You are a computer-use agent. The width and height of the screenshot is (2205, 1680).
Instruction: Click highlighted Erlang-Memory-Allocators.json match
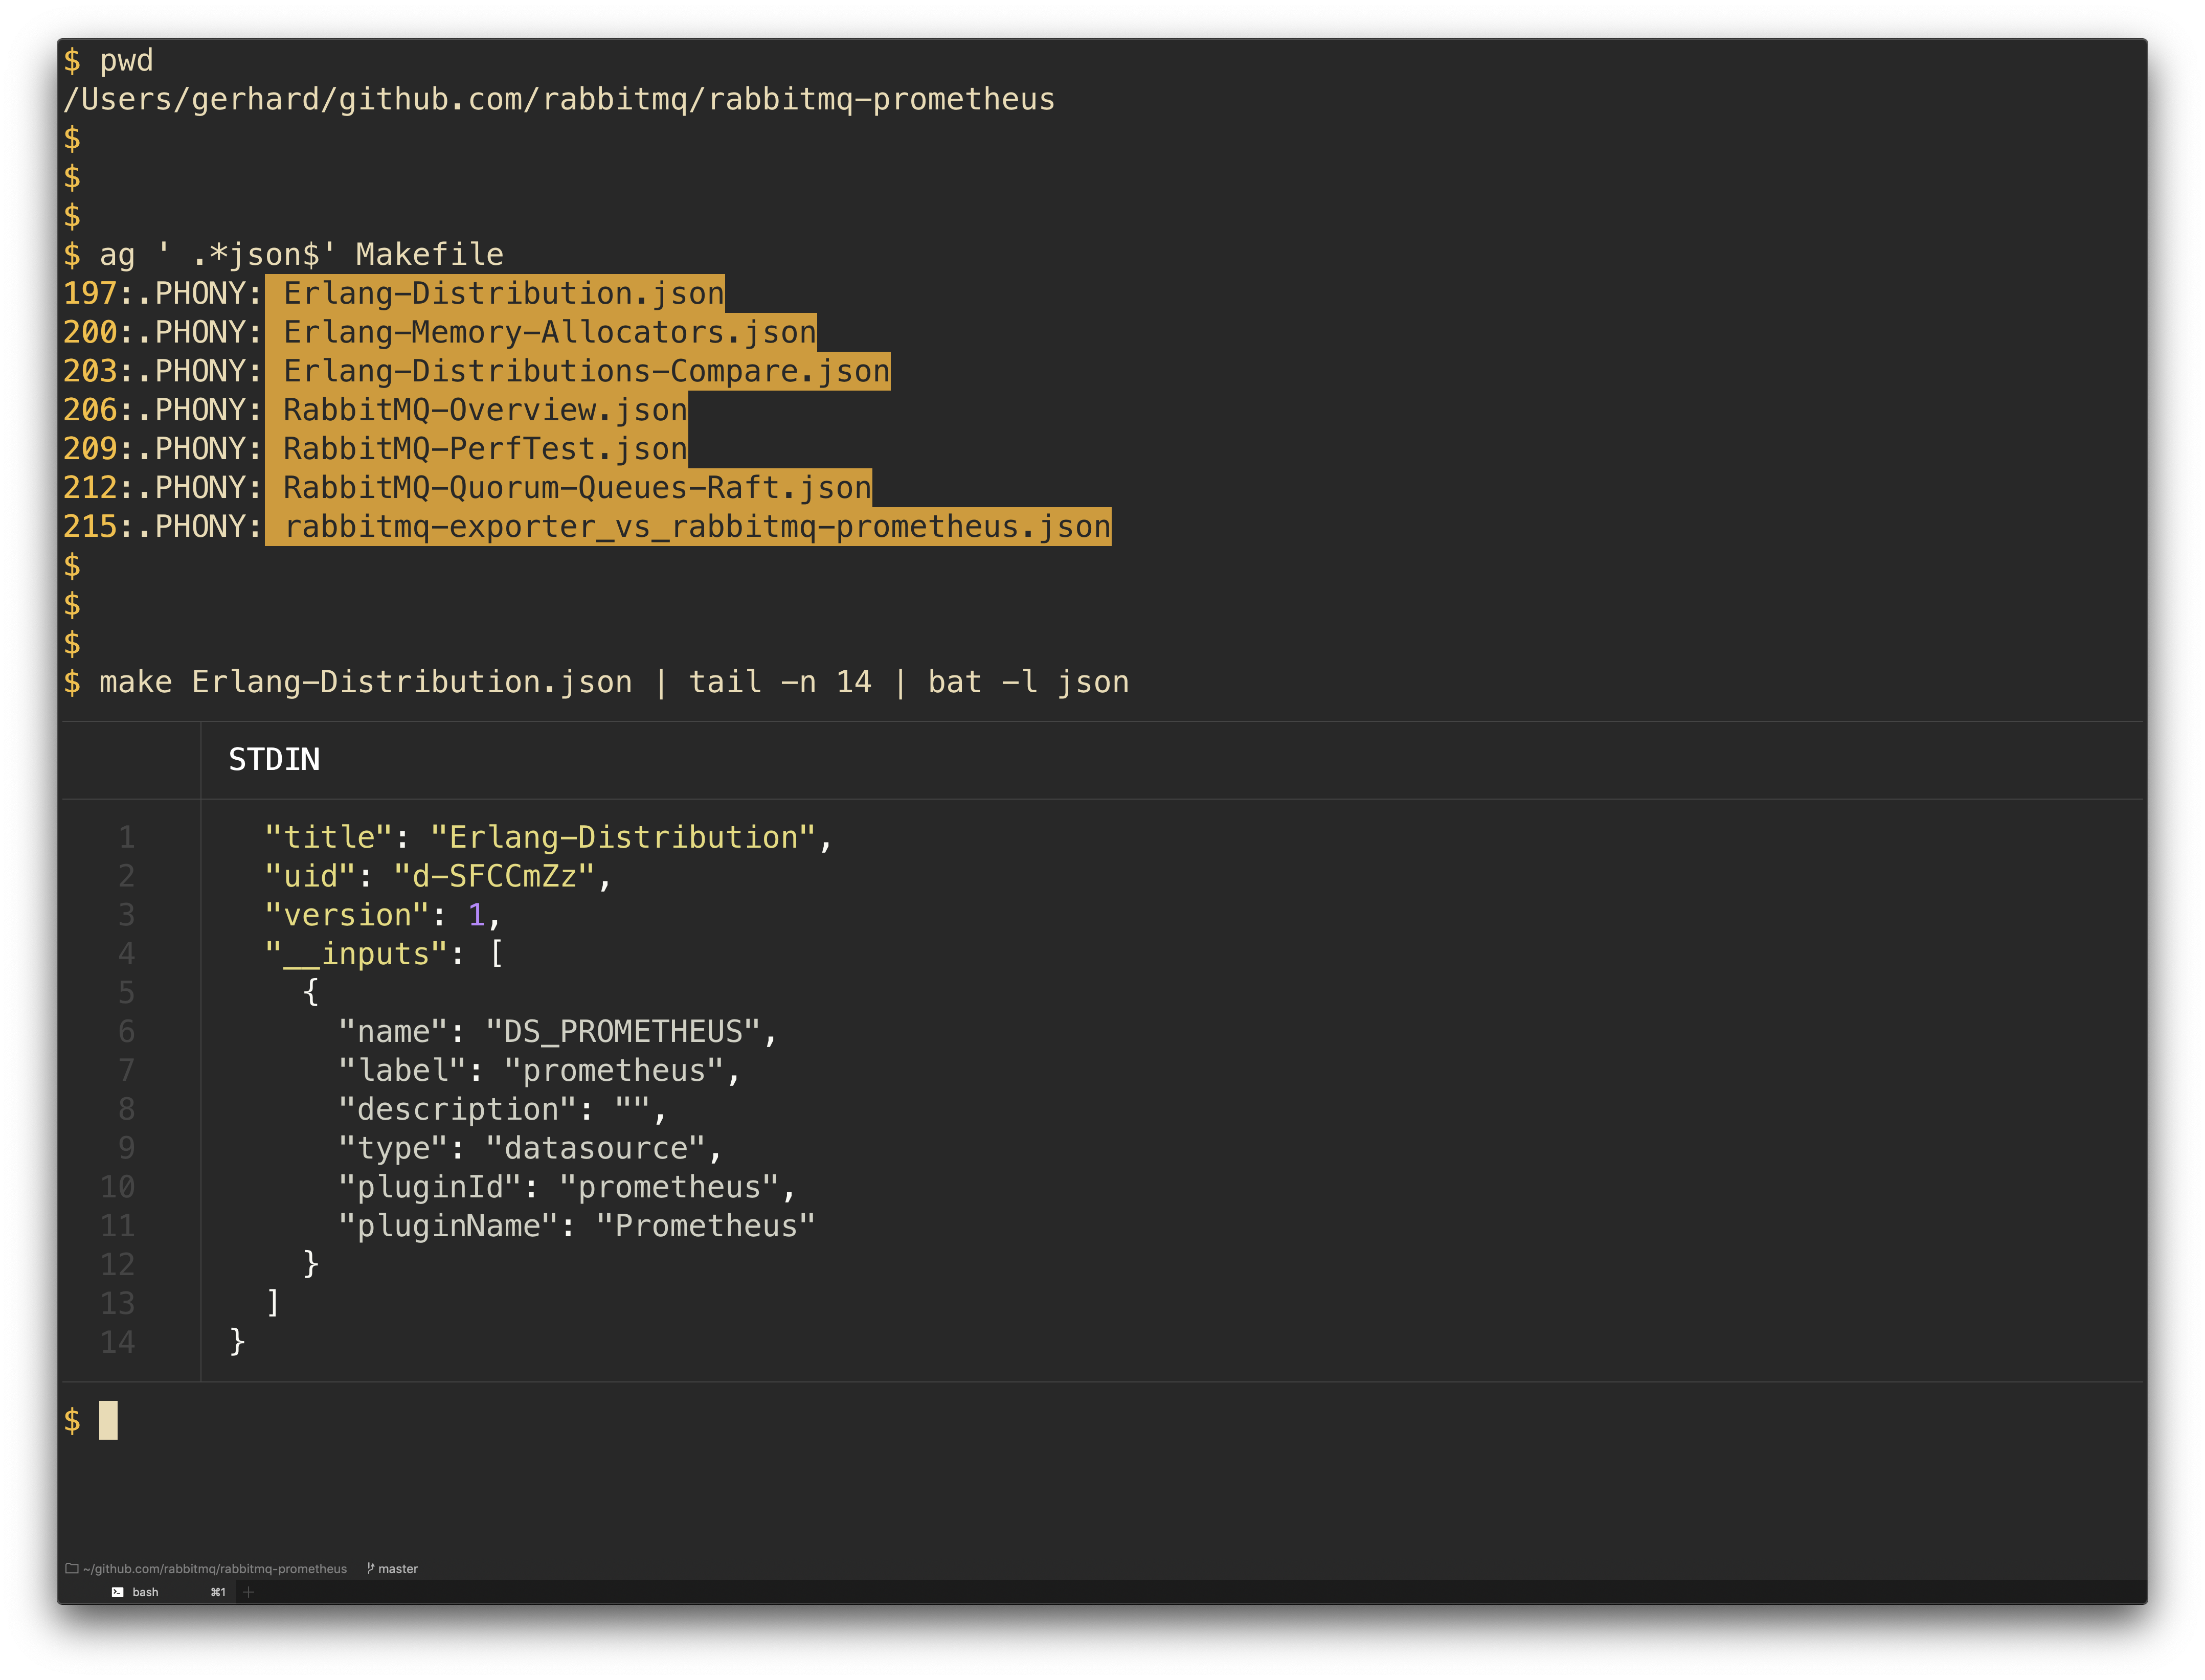tap(549, 332)
